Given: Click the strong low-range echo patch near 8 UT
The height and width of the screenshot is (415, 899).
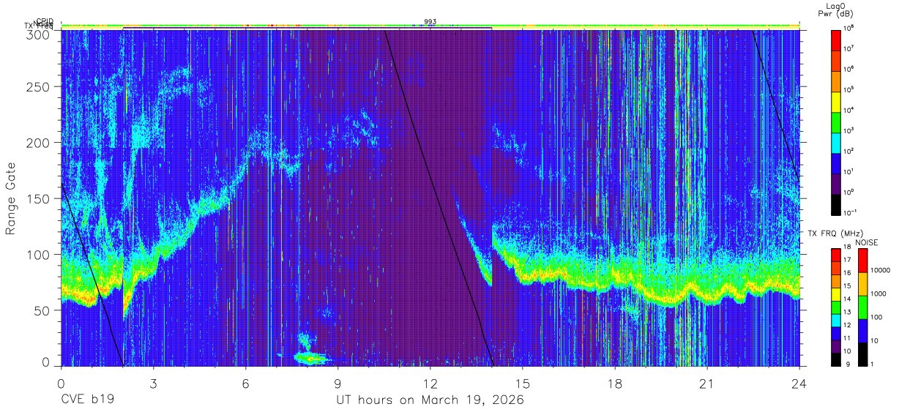Looking at the screenshot, I should (311, 359).
